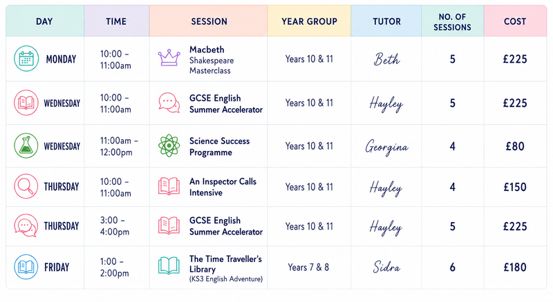The height and width of the screenshot is (302, 553).
Task: Click the pink speech bubbles icon in Wednesday's Session cell
Action: [x=169, y=103]
